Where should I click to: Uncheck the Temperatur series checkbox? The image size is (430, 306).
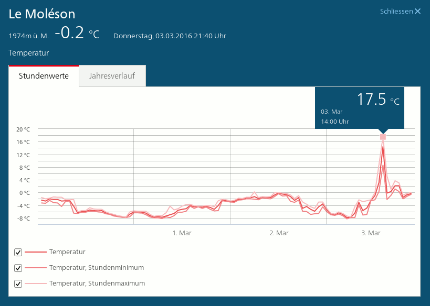[x=18, y=253]
